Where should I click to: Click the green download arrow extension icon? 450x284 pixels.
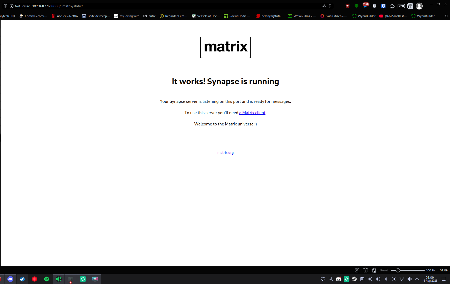click(x=357, y=6)
